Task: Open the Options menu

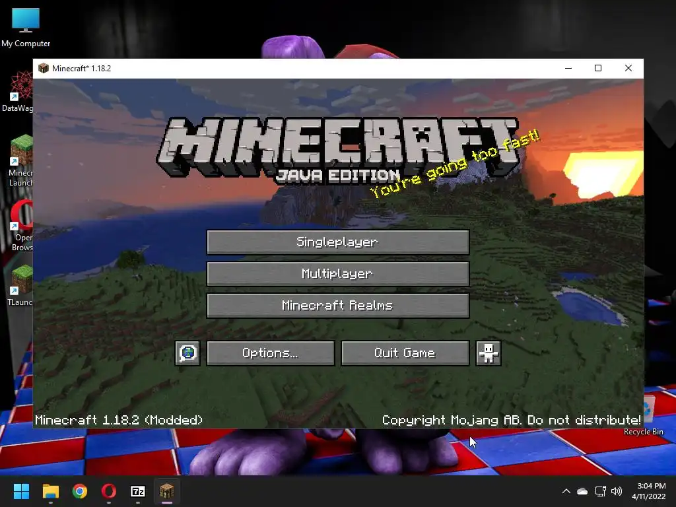Action: tap(270, 353)
